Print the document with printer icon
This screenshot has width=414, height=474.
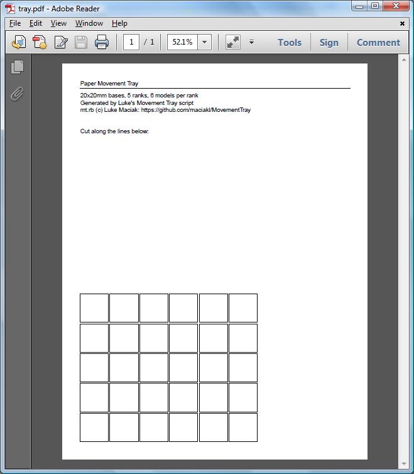pos(102,43)
